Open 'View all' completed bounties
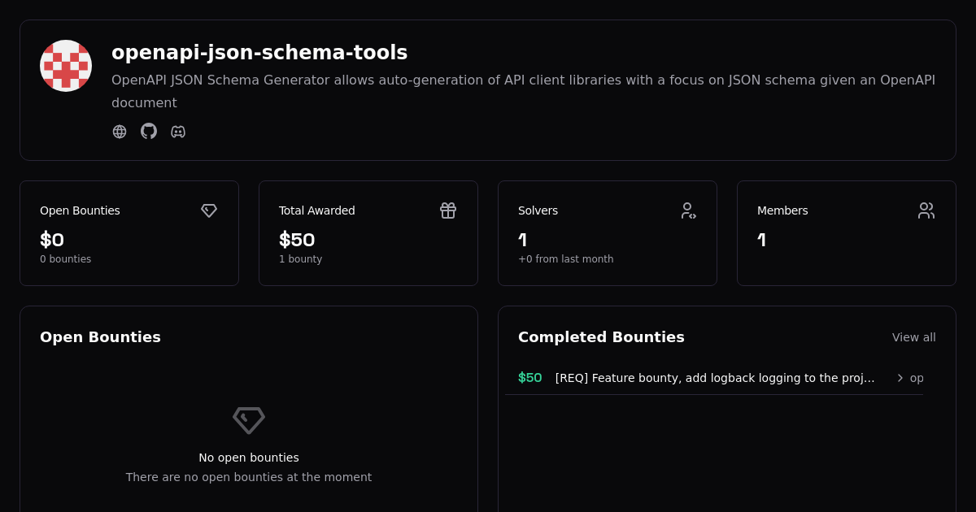Image resolution: width=976 pixels, height=512 pixels. [913, 337]
